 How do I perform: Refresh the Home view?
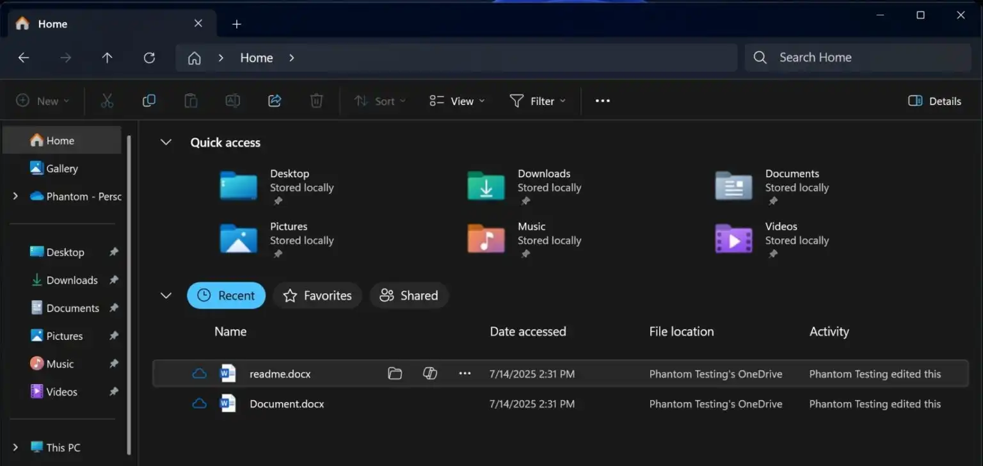click(149, 58)
